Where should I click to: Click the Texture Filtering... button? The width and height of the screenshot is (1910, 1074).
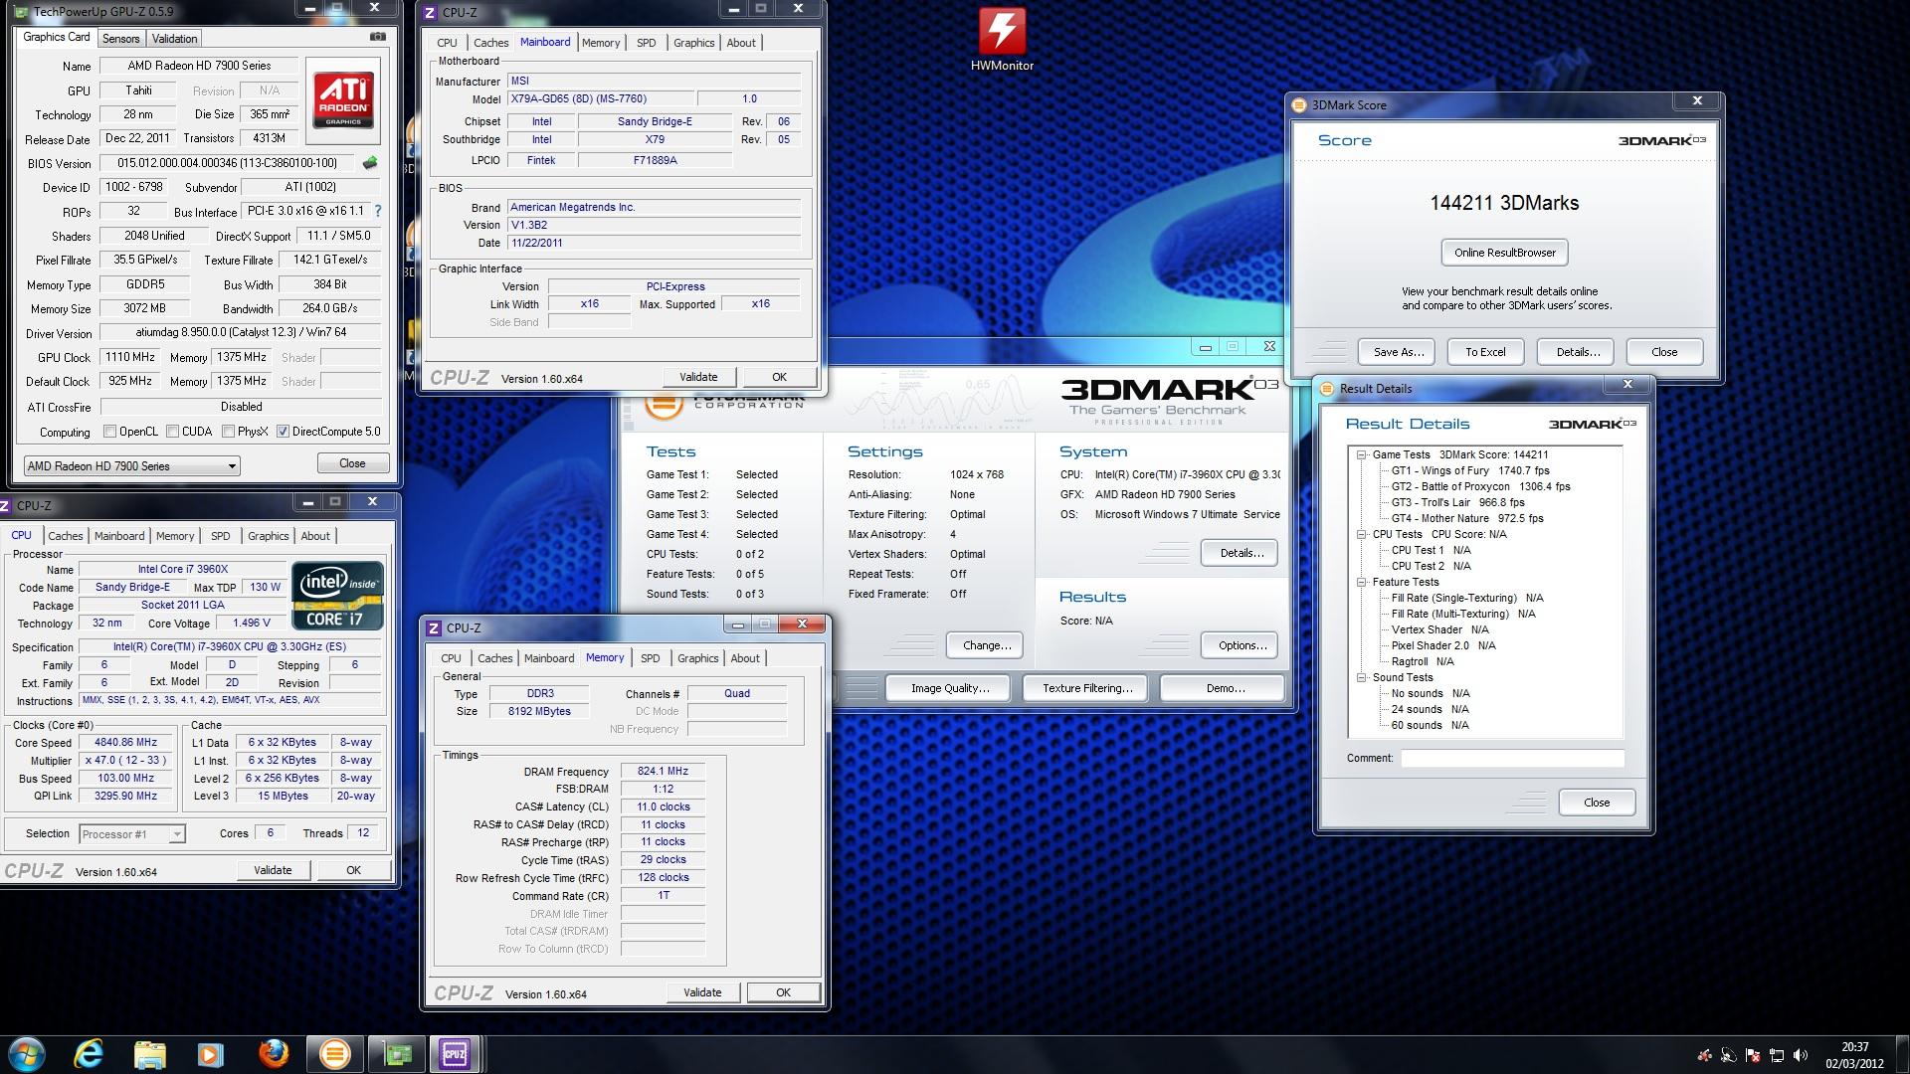pyautogui.click(x=1087, y=688)
